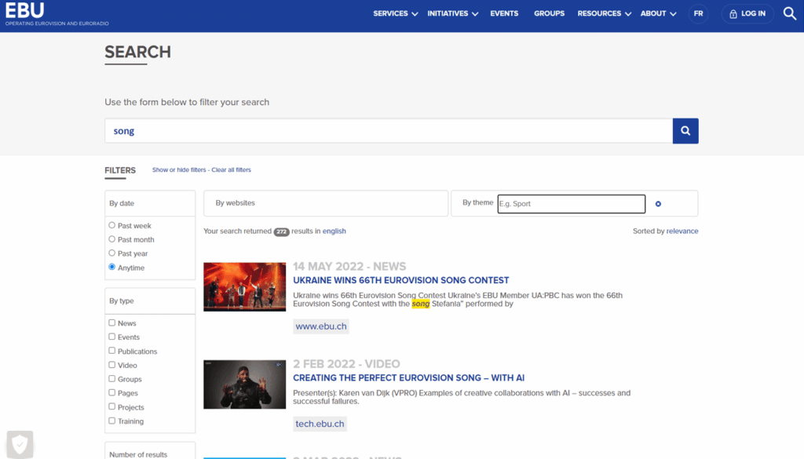This screenshot has width=804, height=459.
Task: Click the AI video article thumbnail
Action: click(x=244, y=384)
